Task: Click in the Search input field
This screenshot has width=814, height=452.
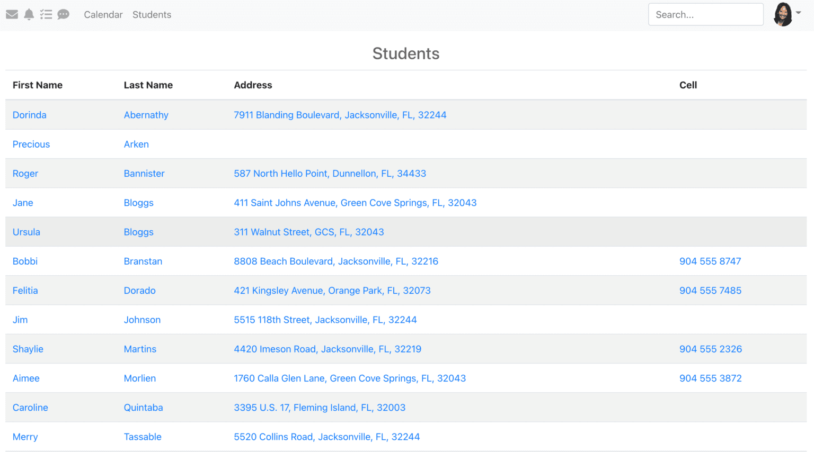Action: pos(705,15)
